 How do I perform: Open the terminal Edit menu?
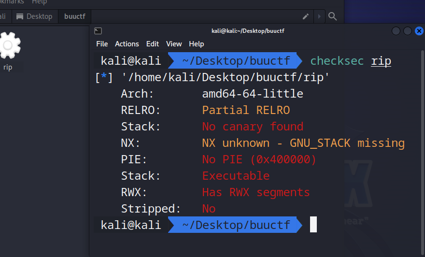click(x=153, y=44)
